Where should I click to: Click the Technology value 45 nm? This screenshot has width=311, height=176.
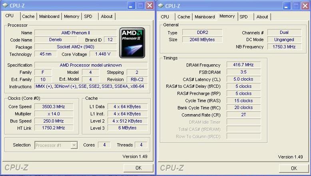[46, 54]
